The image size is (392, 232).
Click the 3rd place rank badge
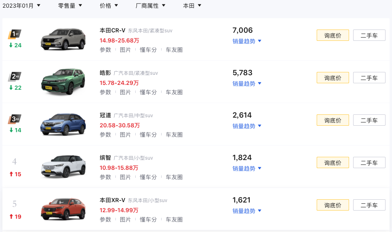[15, 119]
